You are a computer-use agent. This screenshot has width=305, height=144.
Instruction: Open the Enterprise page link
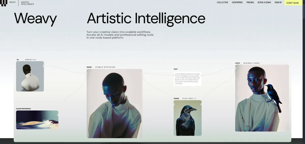[x=237, y=3]
